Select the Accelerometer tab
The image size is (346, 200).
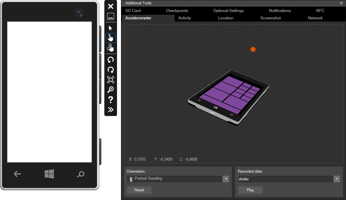pos(148,18)
